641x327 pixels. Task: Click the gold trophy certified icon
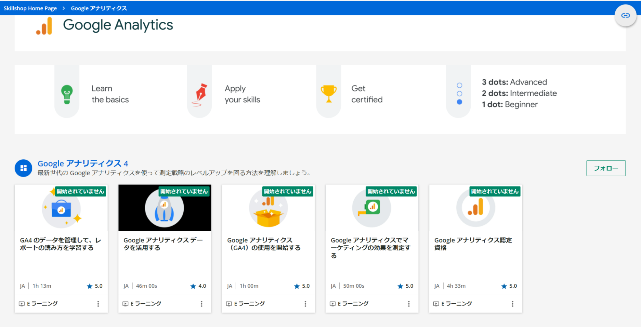pyautogui.click(x=329, y=94)
